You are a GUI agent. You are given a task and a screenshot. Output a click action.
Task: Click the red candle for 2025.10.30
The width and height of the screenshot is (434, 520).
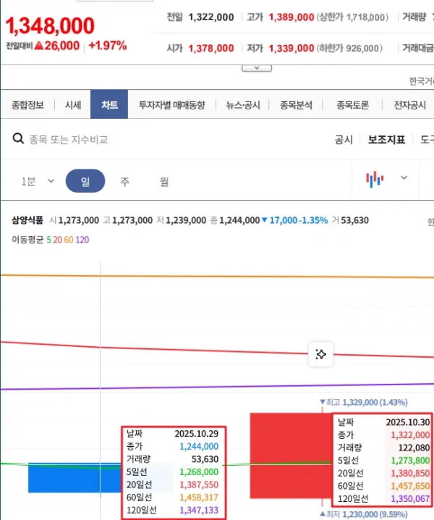289,455
